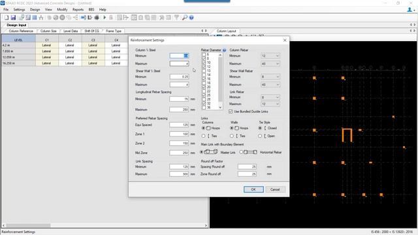Click the grid hash toolbar icon

(x=97, y=18)
